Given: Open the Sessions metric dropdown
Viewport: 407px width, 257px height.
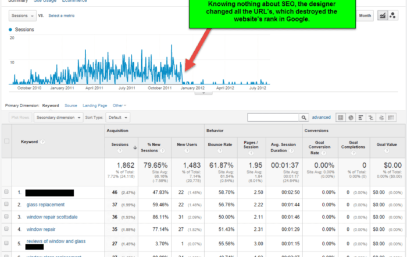Looking at the screenshot, I should [x=22, y=15].
